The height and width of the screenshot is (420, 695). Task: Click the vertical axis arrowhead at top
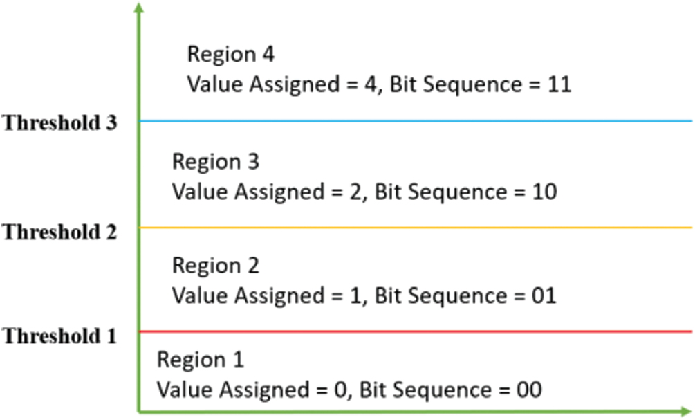pyautogui.click(x=140, y=8)
